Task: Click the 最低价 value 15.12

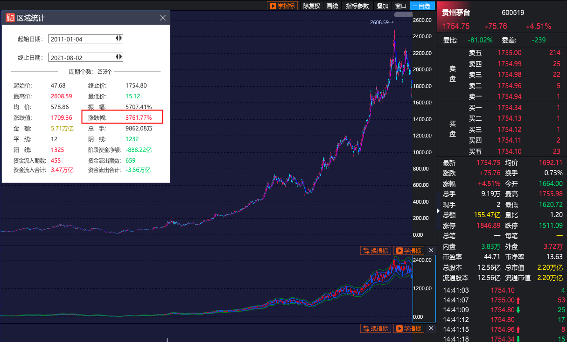Action: tap(133, 96)
